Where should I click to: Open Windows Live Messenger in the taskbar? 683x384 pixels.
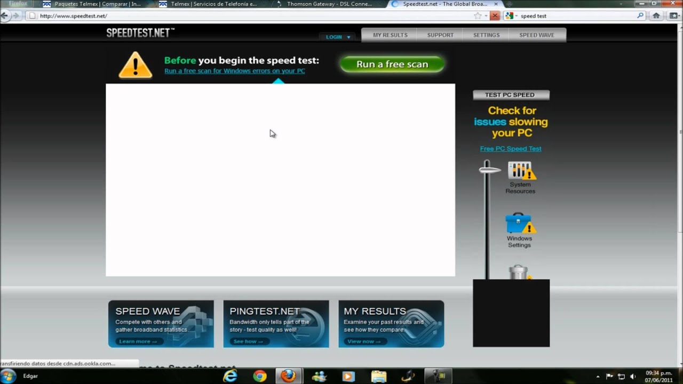pos(319,376)
